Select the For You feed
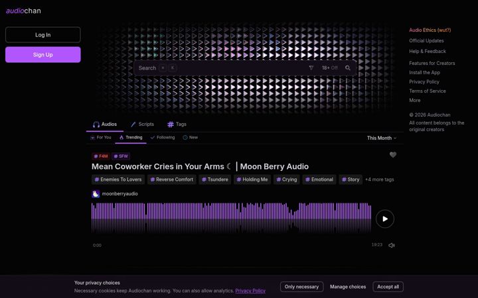Image resolution: width=478 pixels, height=298 pixels. [x=101, y=138]
